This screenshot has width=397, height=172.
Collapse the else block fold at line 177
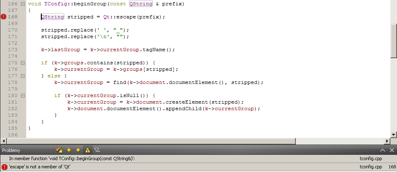point(23,76)
